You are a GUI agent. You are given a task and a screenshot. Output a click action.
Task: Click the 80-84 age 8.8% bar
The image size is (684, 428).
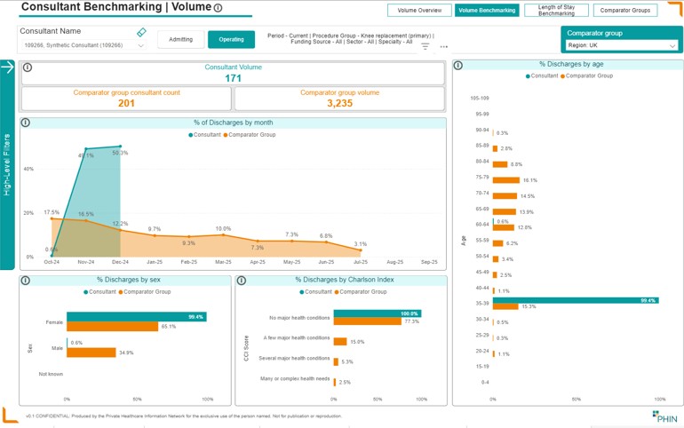point(500,164)
